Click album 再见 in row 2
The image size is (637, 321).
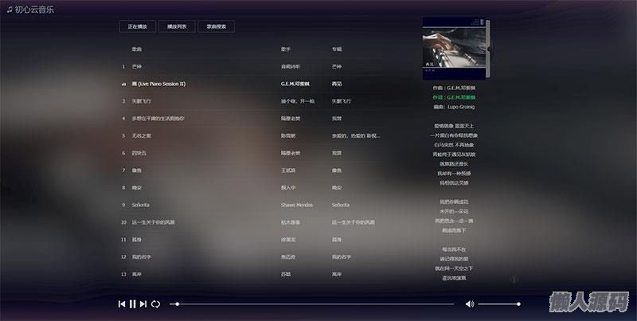pyautogui.click(x=337, y=84)
